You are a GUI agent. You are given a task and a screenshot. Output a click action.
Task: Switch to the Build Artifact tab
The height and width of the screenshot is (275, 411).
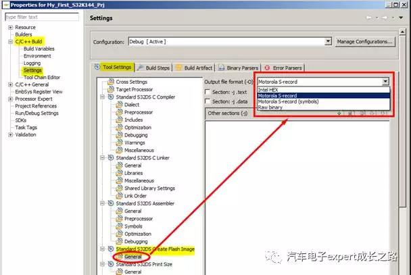point(196,68)
